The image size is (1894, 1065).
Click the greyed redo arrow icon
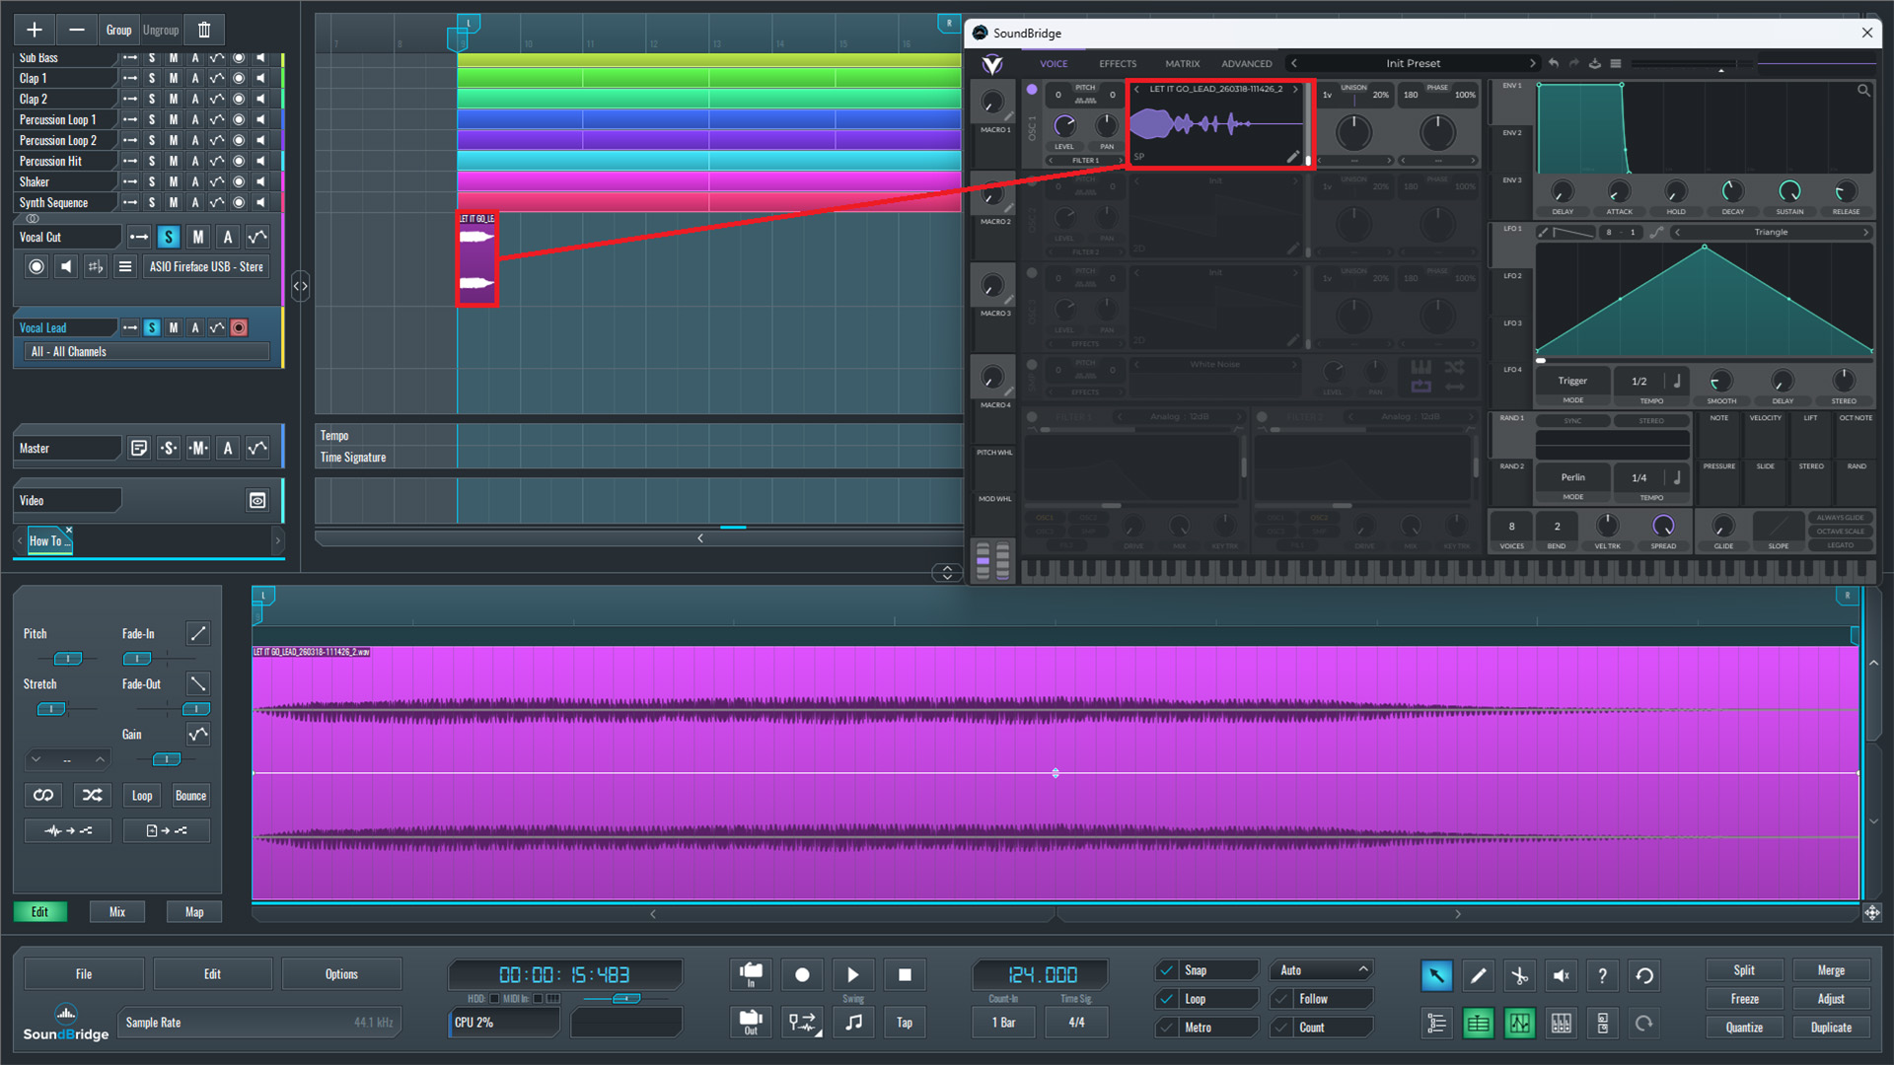coord(1644,1023)
